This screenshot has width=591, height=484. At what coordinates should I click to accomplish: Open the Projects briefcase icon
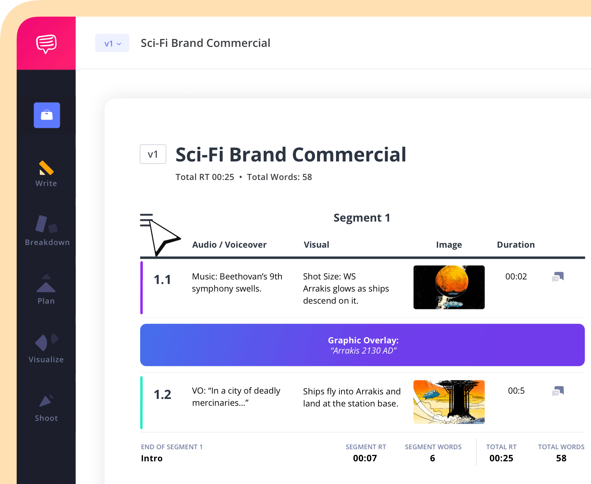(47, 115)
